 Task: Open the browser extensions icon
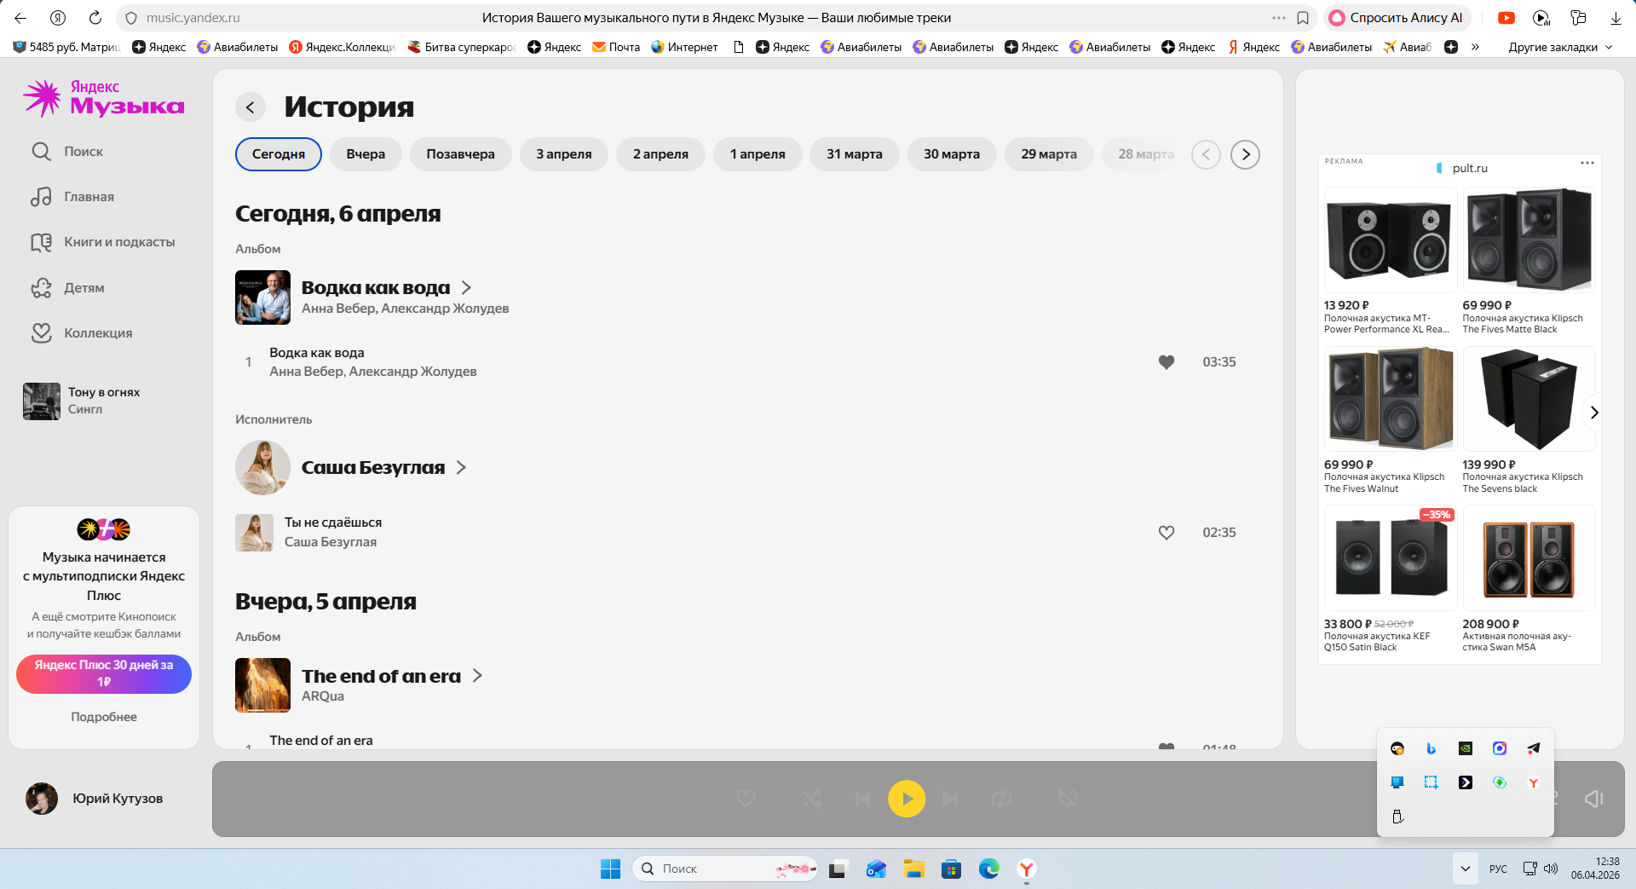[x=1578, y=18]
